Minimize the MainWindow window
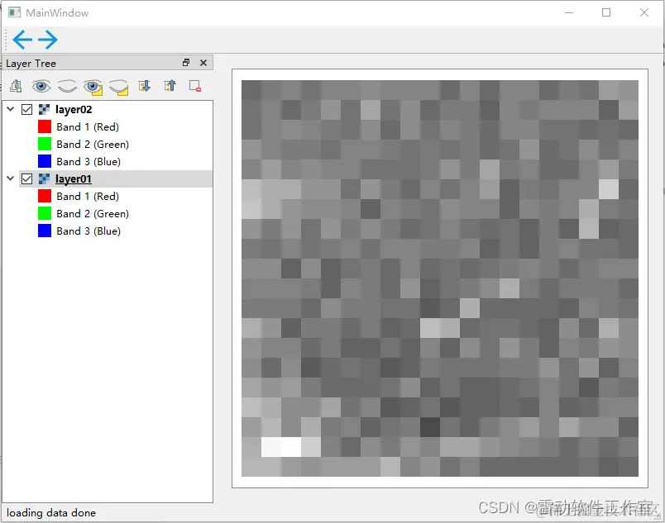Image resolution: width=665 pixels, height=523 pixels. 569,12
